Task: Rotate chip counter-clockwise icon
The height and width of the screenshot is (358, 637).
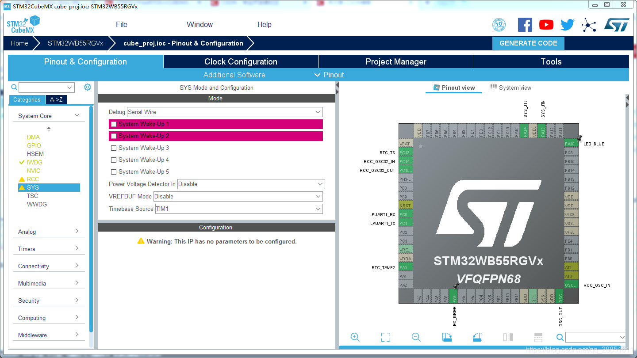Action: (477, 337)
